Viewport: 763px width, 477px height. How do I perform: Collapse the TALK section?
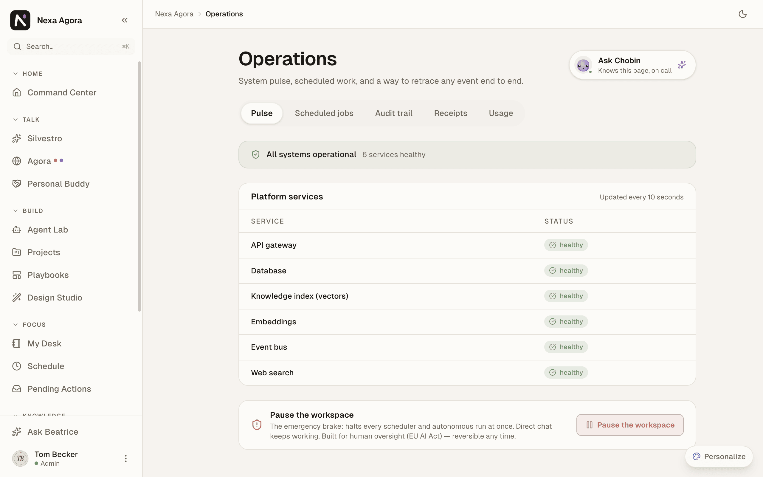pyautogui.click(x=15, y=120)
